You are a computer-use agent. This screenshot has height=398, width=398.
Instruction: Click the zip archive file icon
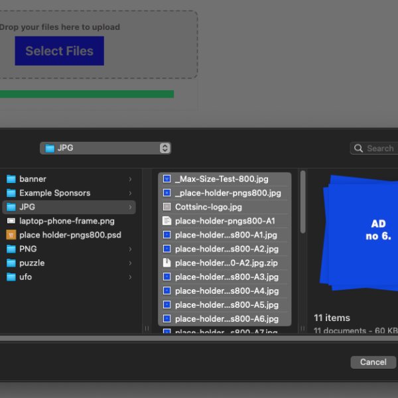click(167, 263)
